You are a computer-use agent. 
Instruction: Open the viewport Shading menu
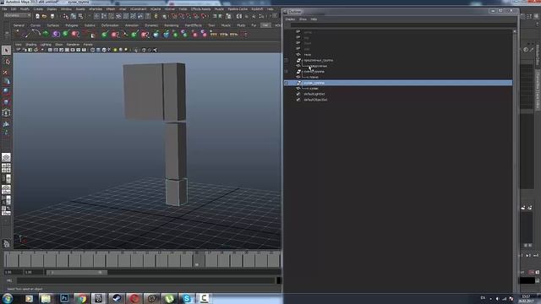[31, 45]
